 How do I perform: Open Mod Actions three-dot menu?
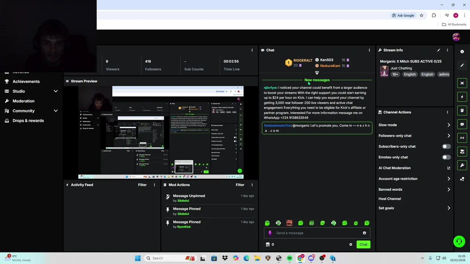pyautogui.click(x=252, y=185)
